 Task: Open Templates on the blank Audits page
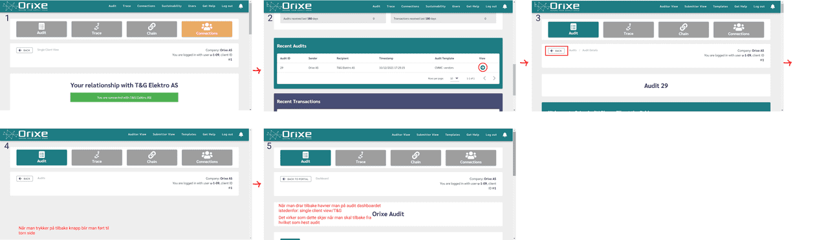pyautogui.click(x=189, y=135)
